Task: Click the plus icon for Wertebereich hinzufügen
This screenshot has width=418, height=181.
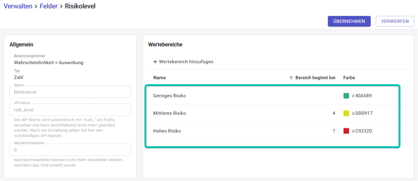Action: pyautogui.click(x=155, y=62)
